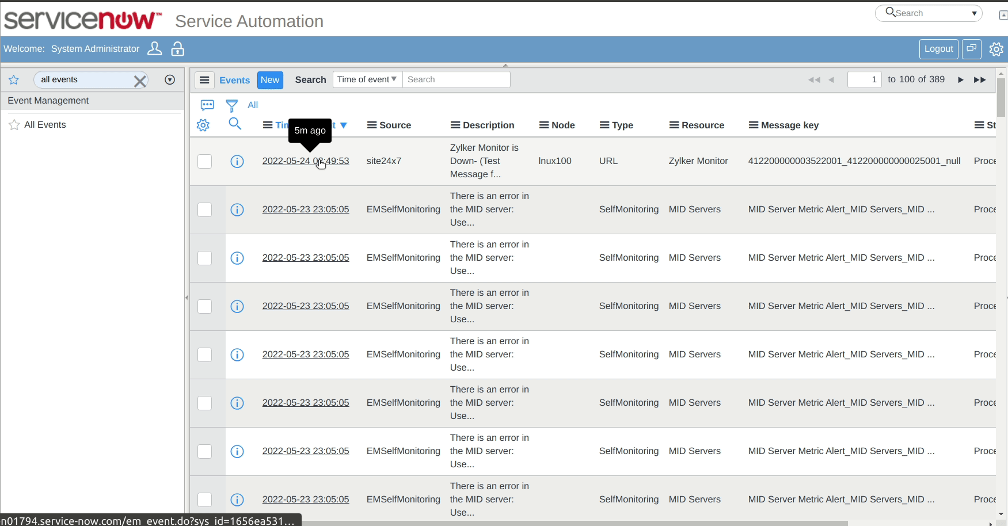Screen dimensions: 1008x526
Task: Click the info icon on the site24x7 event row
Action: [x=237, y=161]
